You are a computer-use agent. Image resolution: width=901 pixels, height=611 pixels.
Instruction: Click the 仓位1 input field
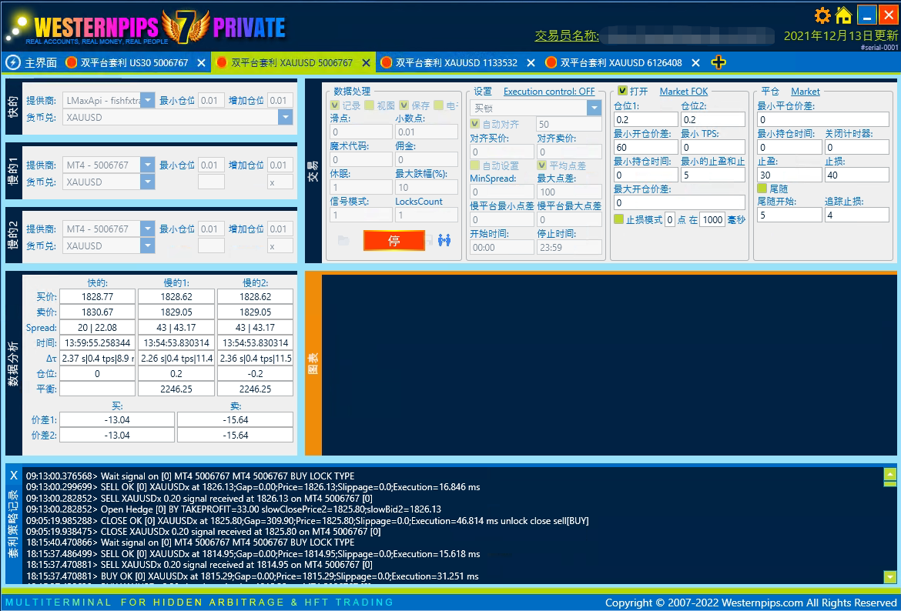(646, 119)
